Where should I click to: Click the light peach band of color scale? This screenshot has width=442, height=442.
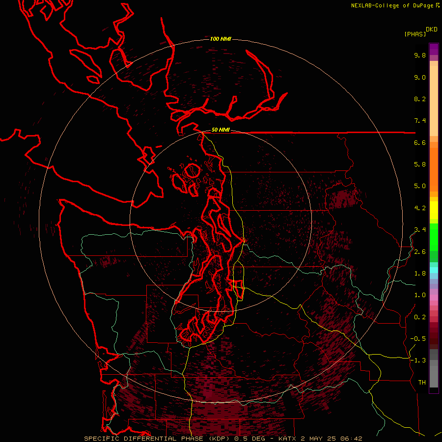point(434,101)
